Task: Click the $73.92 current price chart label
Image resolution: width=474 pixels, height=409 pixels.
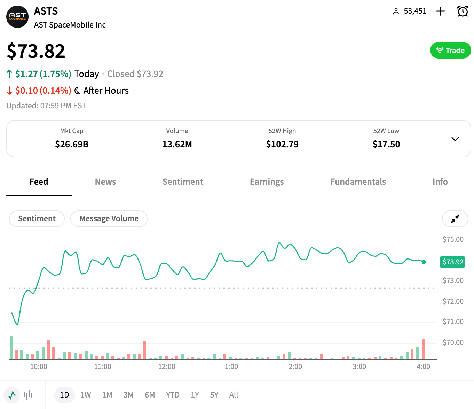Action: (x=453, y=262)
